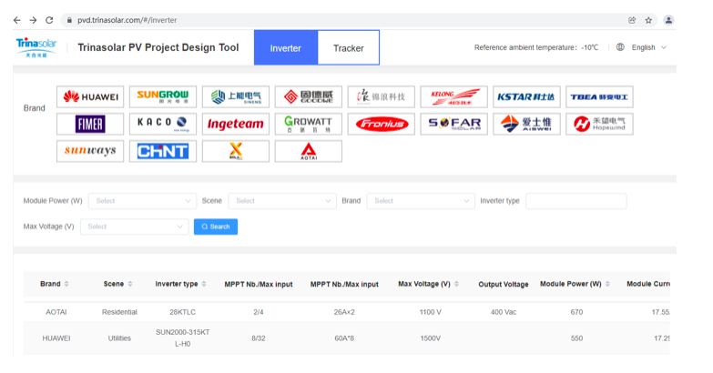
Task: Select the Ginlong brand logo next to Goodwe
Action: (x=381, y=96)
